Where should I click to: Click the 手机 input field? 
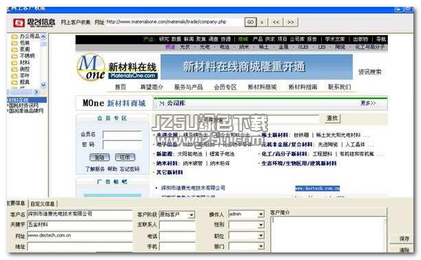pos(177,247)
